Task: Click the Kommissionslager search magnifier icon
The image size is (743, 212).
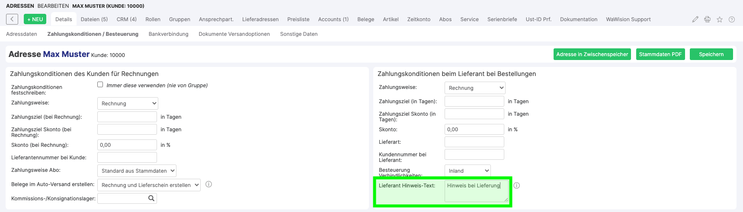Action: pyautogui.click(x=151, y=198)
